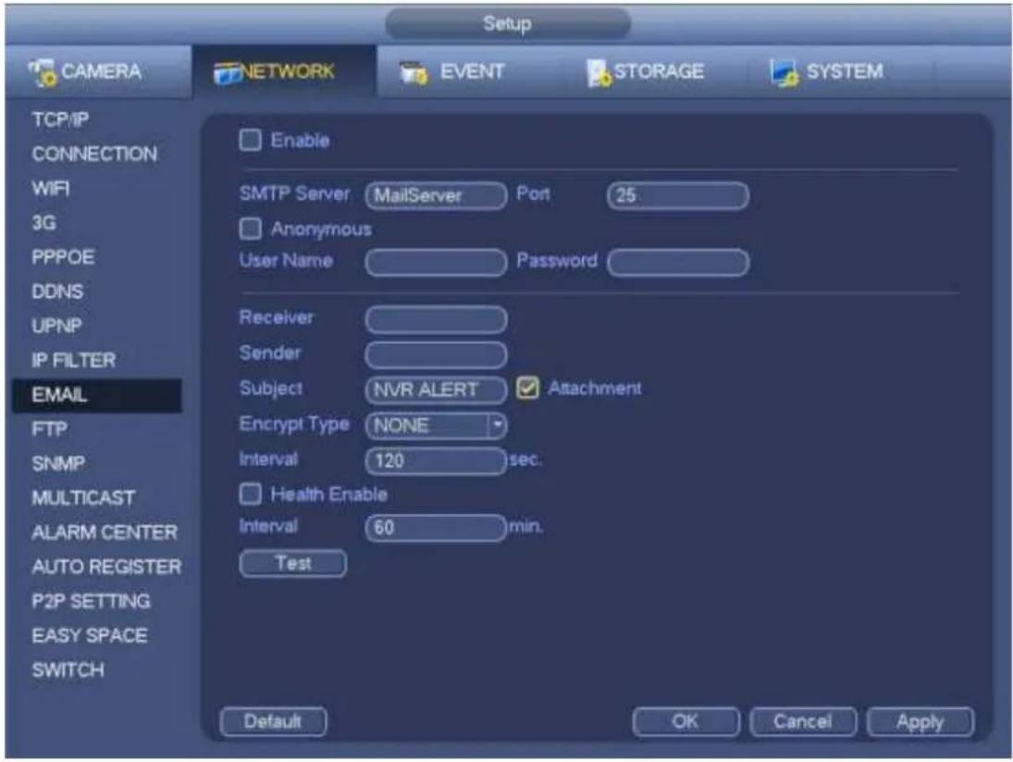1013x762 pixels.
Task: Select 3G in the sidebar
Action: [43, 222]
